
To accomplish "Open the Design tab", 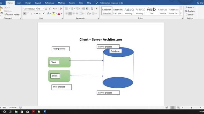I will pos(28,3).
